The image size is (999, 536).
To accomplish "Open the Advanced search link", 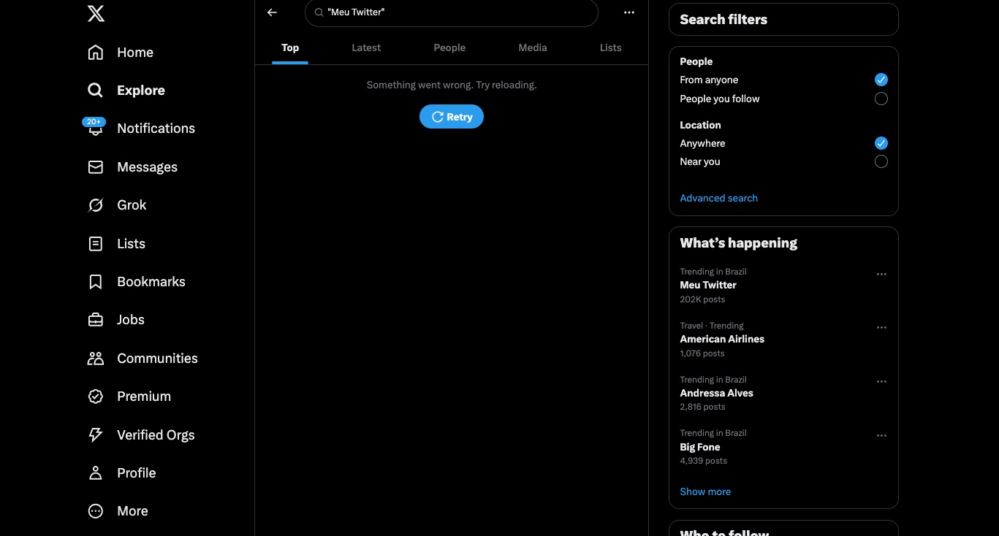I will click(x=718, y=198).
